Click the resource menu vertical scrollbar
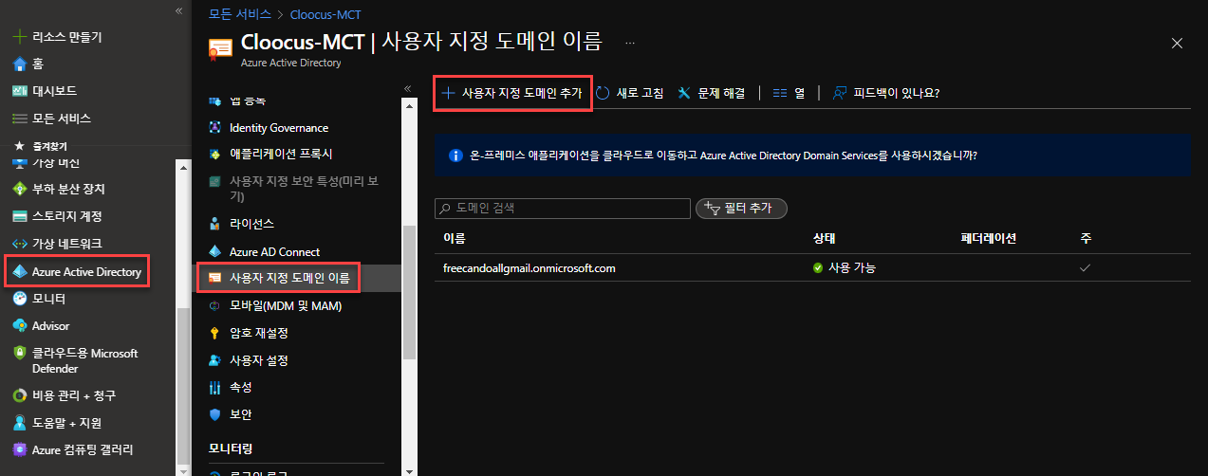 (409, 292)
